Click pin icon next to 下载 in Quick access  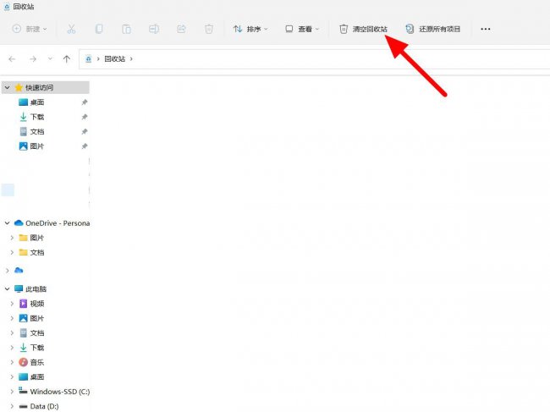(85, 117)
